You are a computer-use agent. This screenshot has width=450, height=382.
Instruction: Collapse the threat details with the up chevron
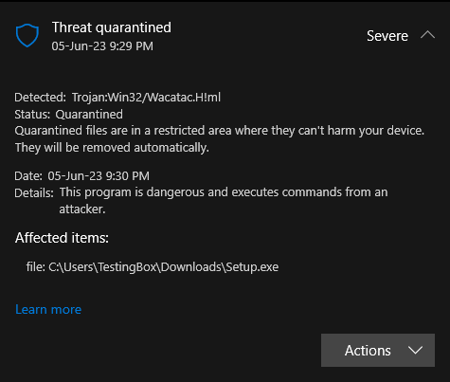click(x=427, y=35)
